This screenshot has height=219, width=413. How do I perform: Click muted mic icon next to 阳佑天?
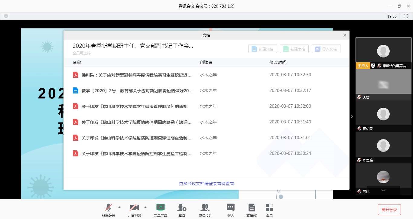(359, 129)
